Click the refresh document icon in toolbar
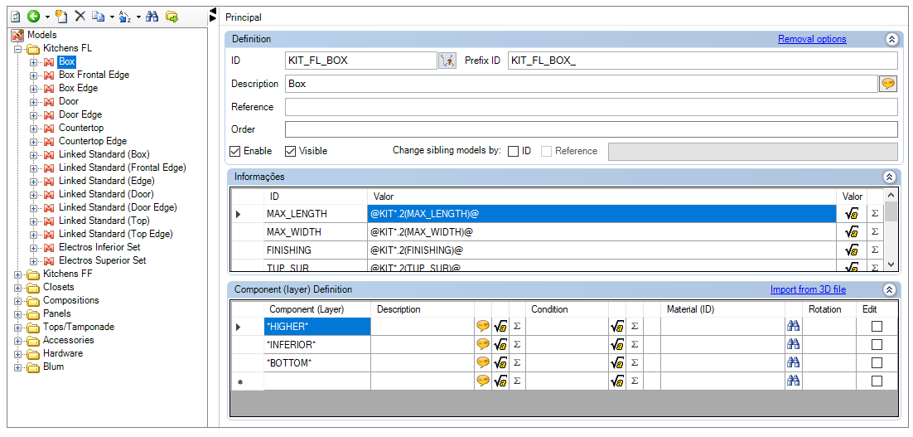The image size is (913, 437). click(16, 17)
